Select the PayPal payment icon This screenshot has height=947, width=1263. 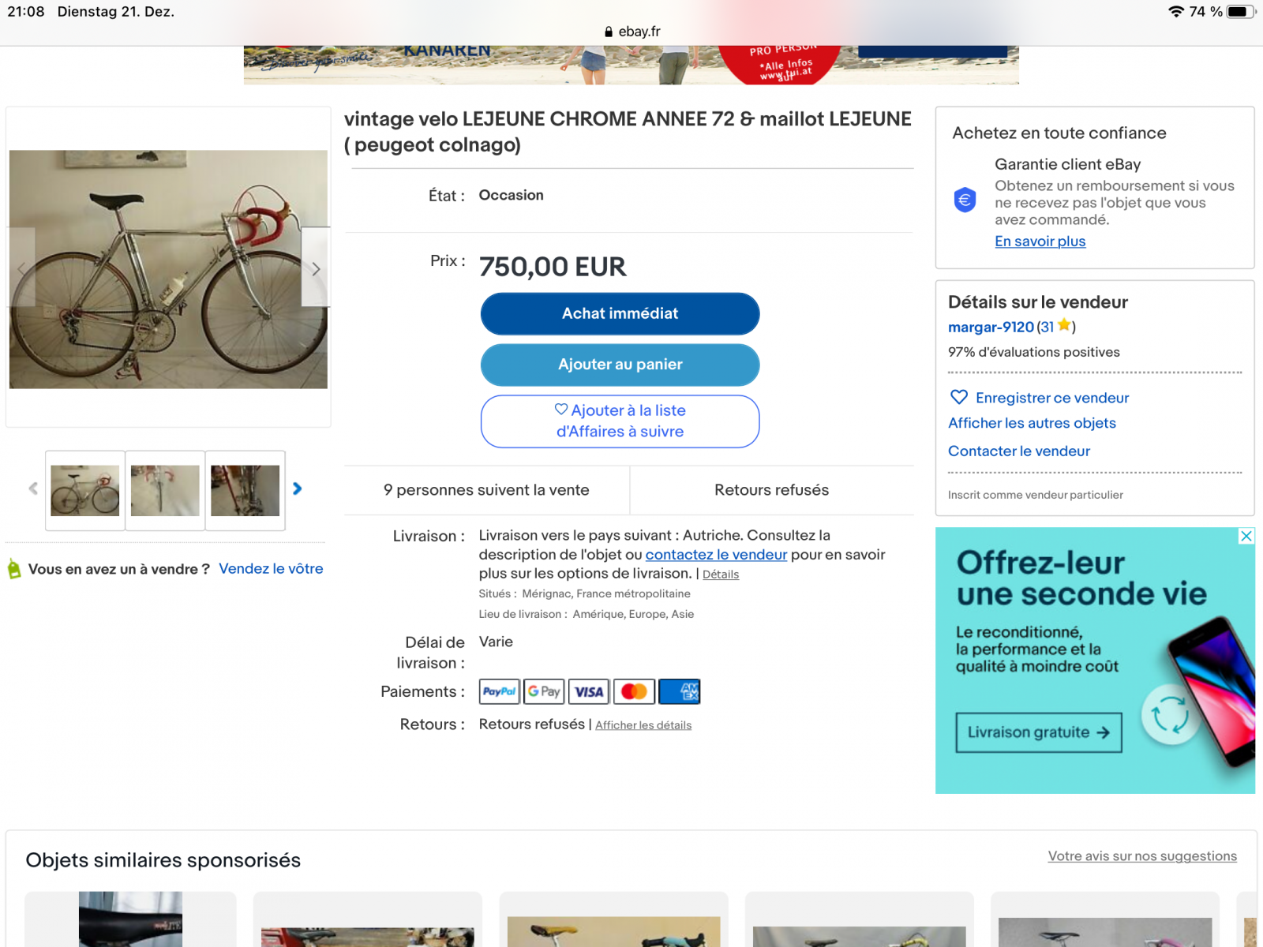click(x=500, y=691)
